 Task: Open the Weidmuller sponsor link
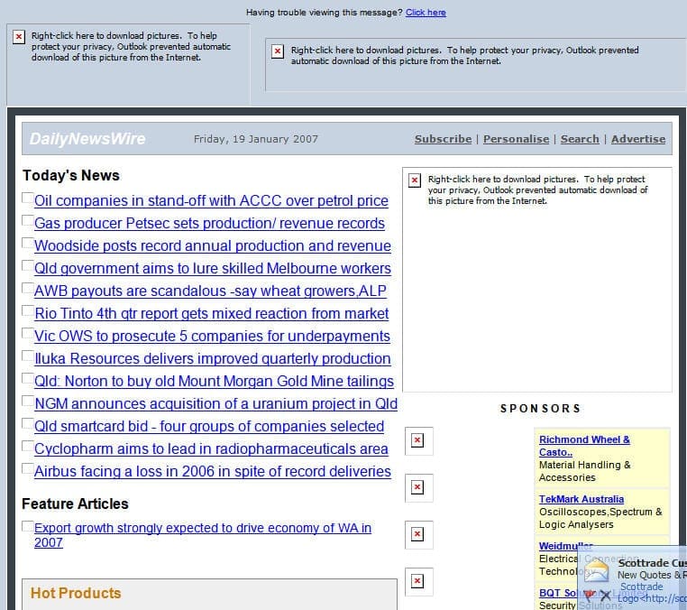pos(565,546)
